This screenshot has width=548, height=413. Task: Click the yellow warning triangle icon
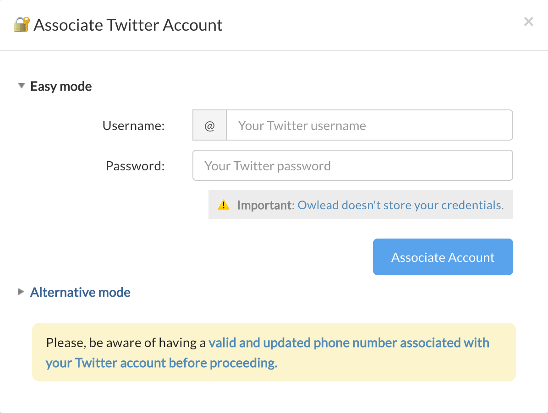tap(224, 205)
